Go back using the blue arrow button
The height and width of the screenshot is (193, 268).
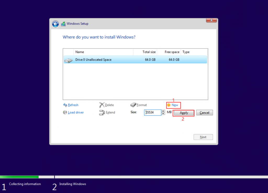[x=55, y=24]
